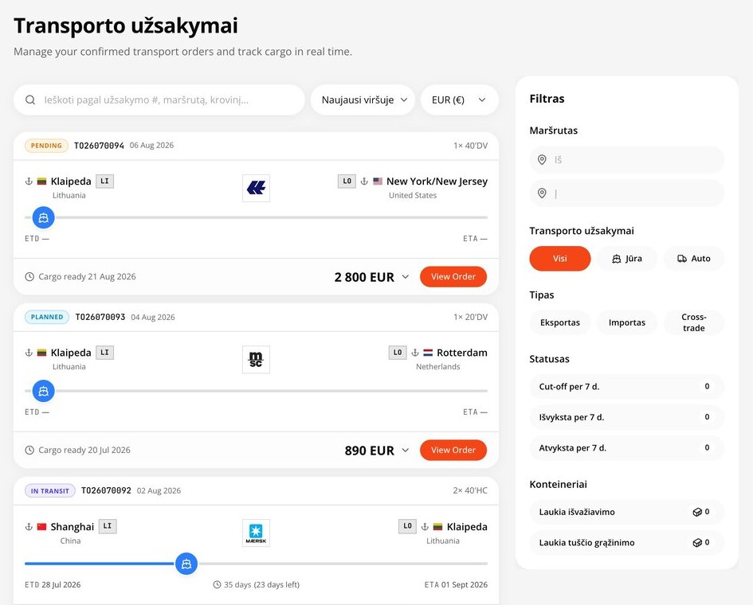Click the ETD 28 Jul 2026 text
Image resolution: width=753 pixels, height=605 pixels.
[53, 585]
